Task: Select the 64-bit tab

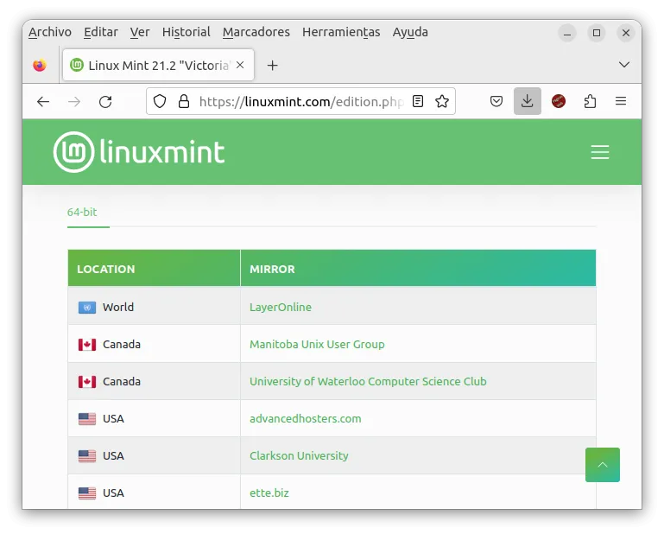Action: 82,212
